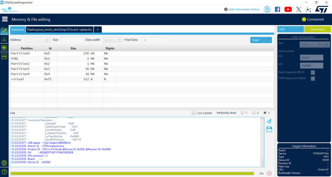Screen dimensions: 332x177
Task: Switch to FlashLayout_emmc_stm32mp157a-ev1-optee.tsv tab
Action: [x=60, y=30]
